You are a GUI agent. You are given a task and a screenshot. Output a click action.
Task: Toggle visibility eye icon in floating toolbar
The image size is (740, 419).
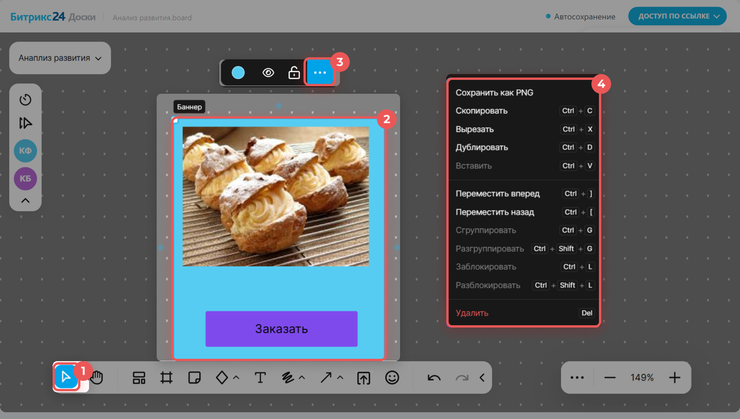268,73
